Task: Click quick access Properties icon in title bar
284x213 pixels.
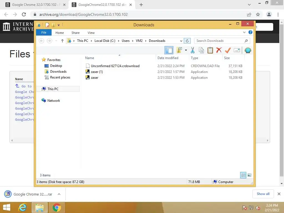Action: pos(47,25)
